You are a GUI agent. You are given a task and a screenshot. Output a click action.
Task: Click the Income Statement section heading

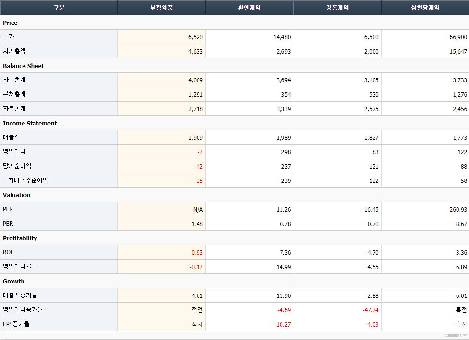coord(30,123)
